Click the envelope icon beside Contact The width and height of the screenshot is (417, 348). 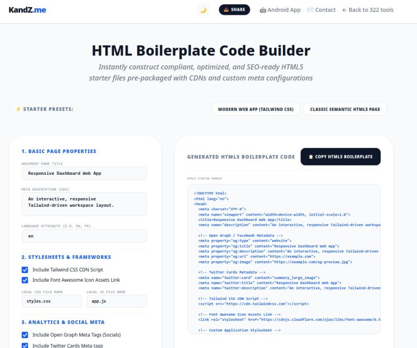point(310,10)
